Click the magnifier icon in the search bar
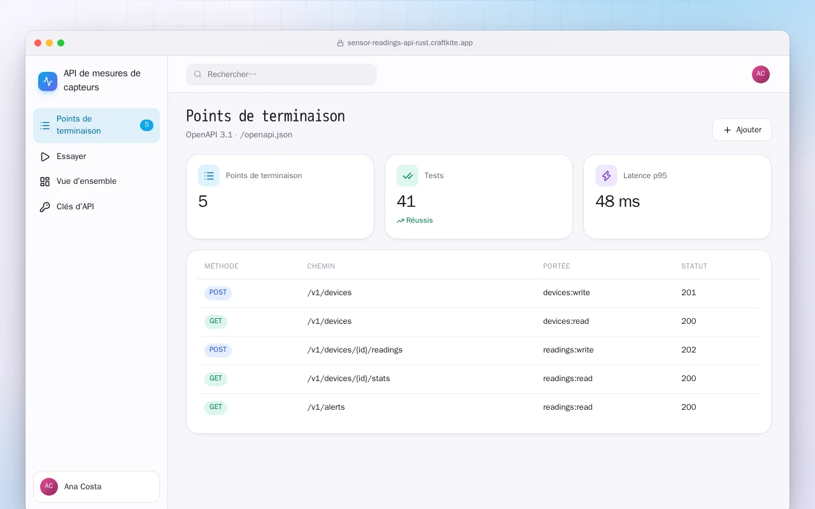The image size is (815, 509). (198, 74)
